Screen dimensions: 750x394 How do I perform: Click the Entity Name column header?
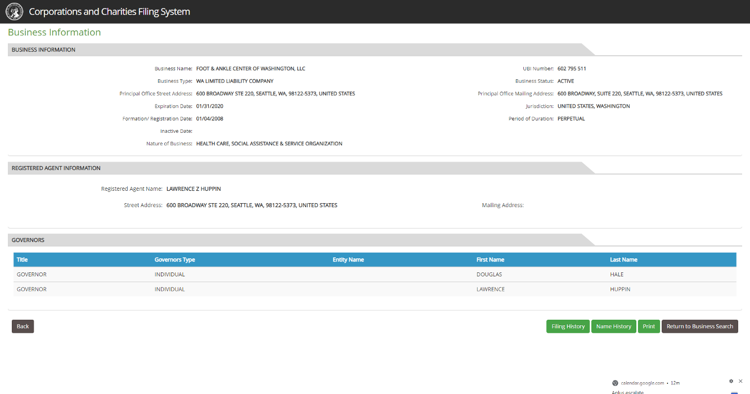[x=348, y=259]
